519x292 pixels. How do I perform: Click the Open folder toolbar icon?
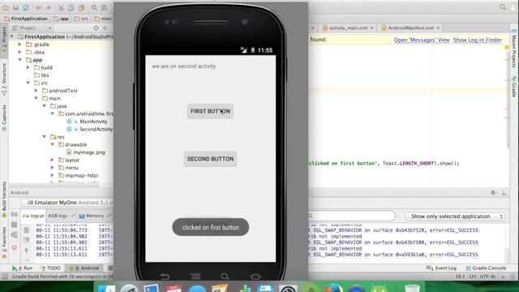[6, 7]
